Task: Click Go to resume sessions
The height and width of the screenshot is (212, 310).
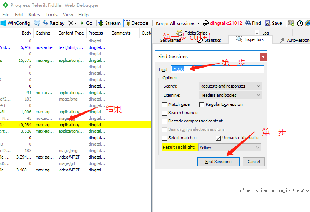Action: coord(86,23)
